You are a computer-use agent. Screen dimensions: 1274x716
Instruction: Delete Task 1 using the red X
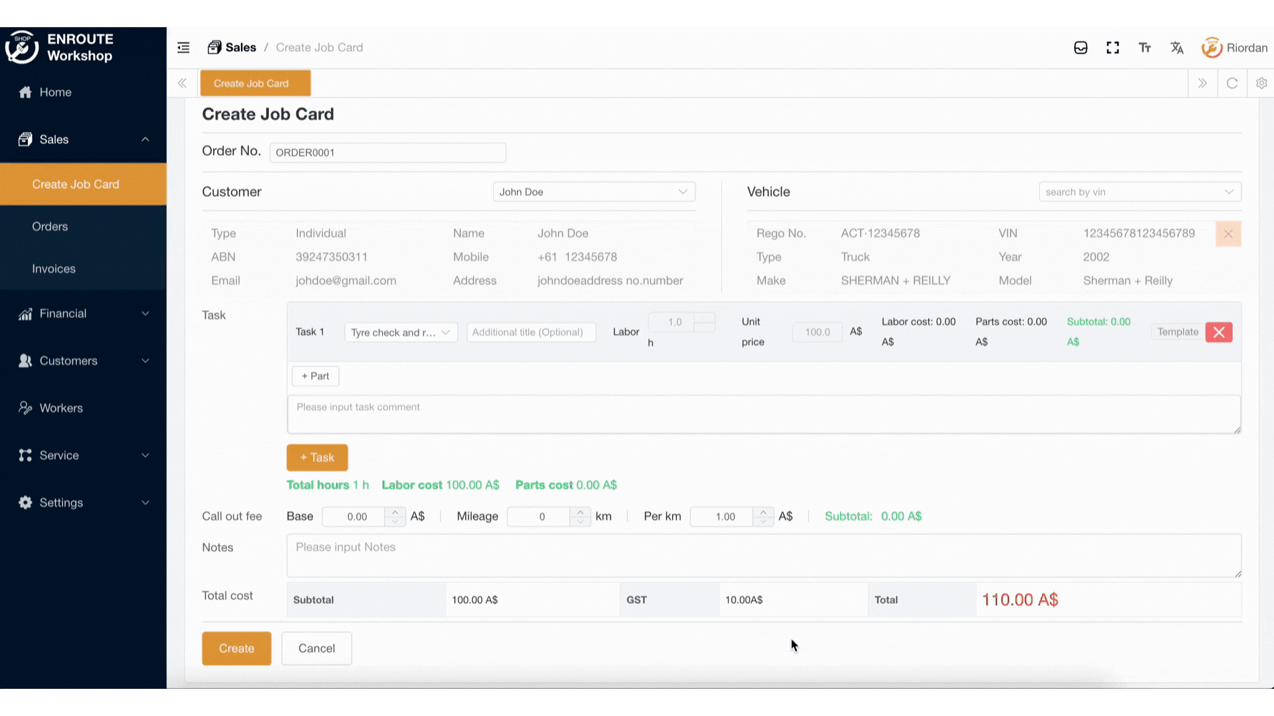[1218, 332]
